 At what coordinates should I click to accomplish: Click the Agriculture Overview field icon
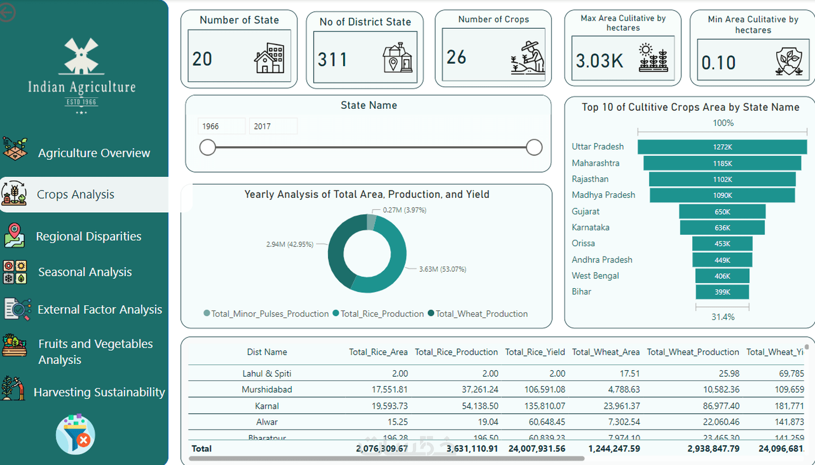click(x=15, y=149)
